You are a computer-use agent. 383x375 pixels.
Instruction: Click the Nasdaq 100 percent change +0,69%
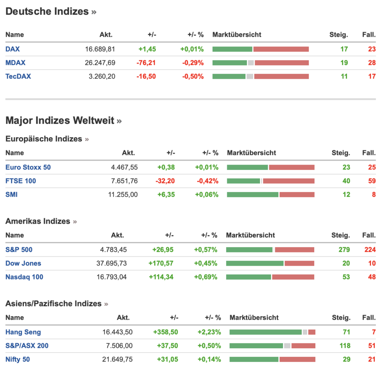206,277
